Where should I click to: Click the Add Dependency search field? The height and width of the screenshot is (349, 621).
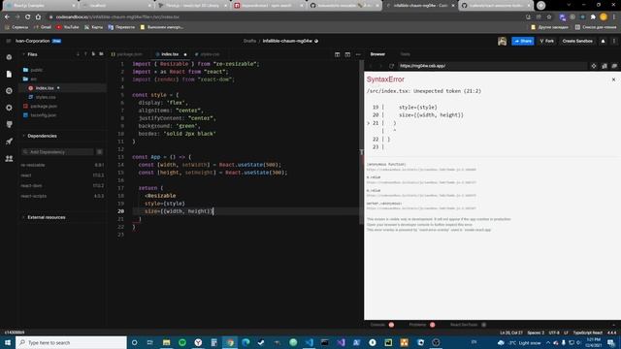tap(58, 152)
